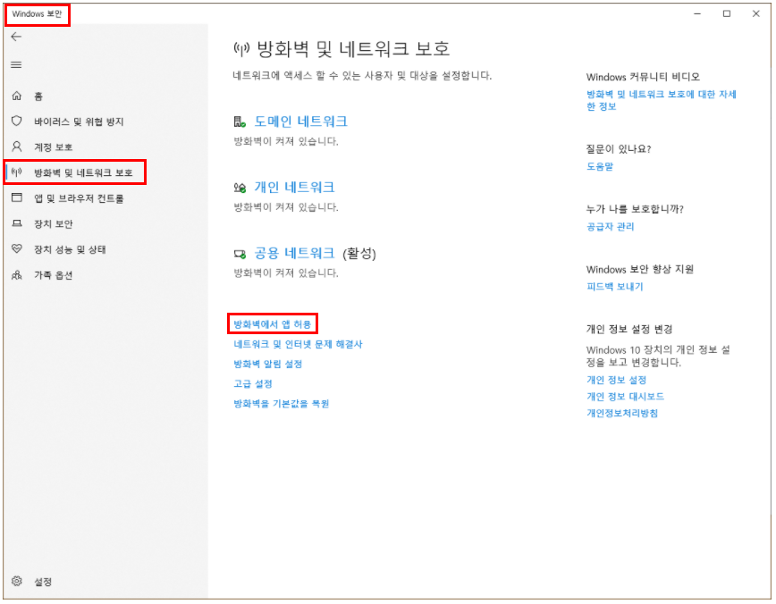
Task: Open 계정 보호 section
Action: [x=54, y=147]
